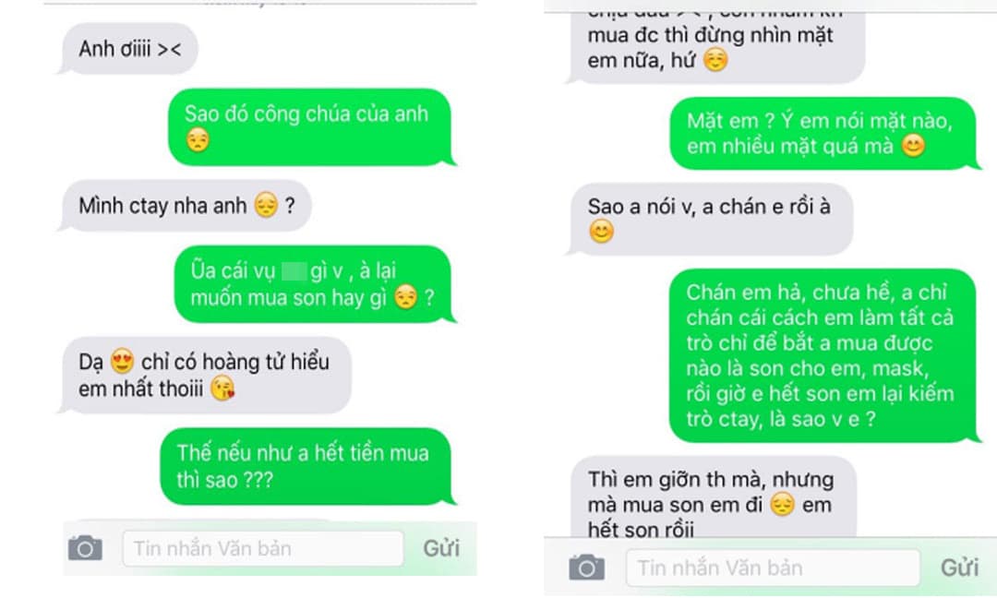Select the 'Thế nếu như a hết tiền' bubble

pos(307,466)
